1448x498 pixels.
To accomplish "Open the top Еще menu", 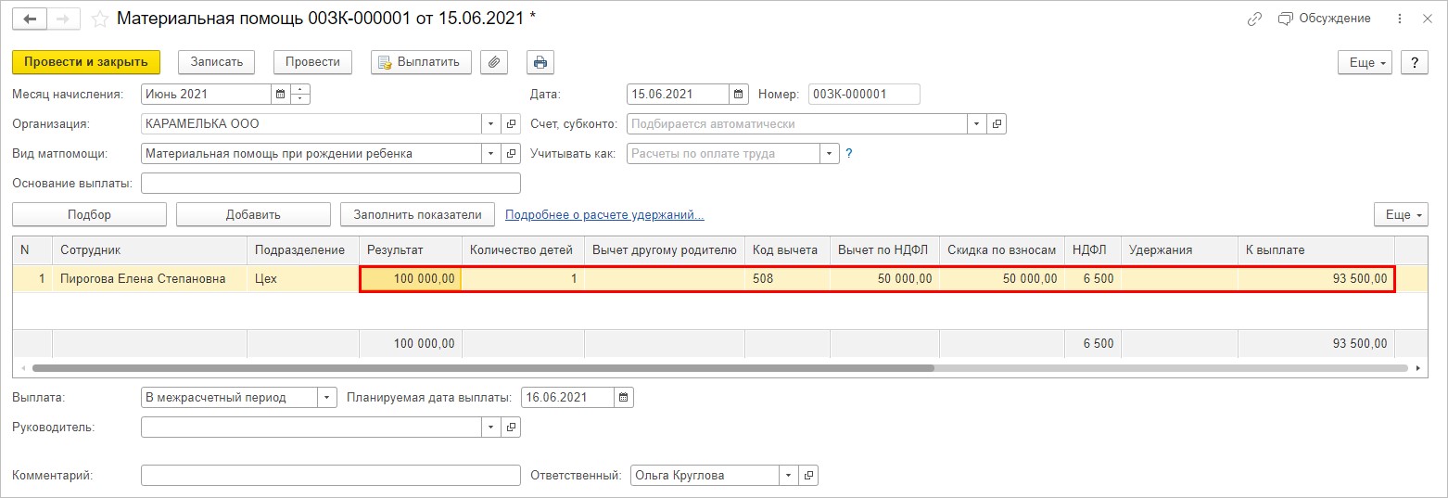I will [x=1365, y=62].
